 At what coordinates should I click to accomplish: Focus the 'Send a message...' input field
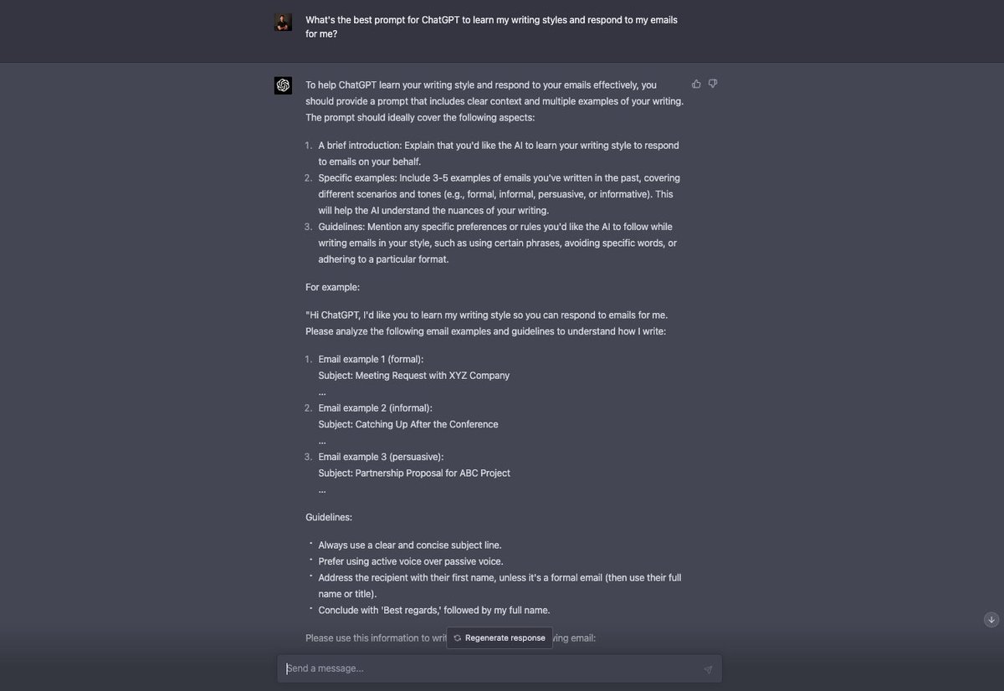pyautogui.click(x=499, y=668)
